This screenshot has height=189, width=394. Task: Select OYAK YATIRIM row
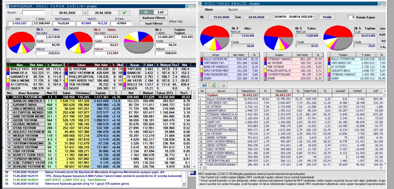pos(98,128)
